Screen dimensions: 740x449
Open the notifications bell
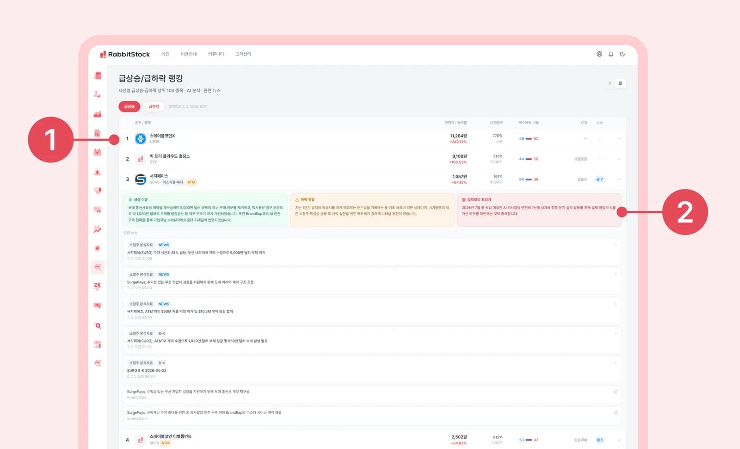coord(611,54)
